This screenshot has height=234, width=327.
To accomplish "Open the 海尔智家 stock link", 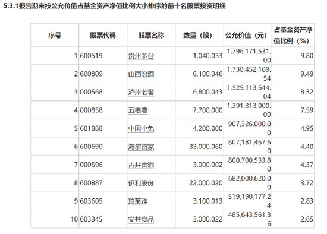I will coord(141,147).
